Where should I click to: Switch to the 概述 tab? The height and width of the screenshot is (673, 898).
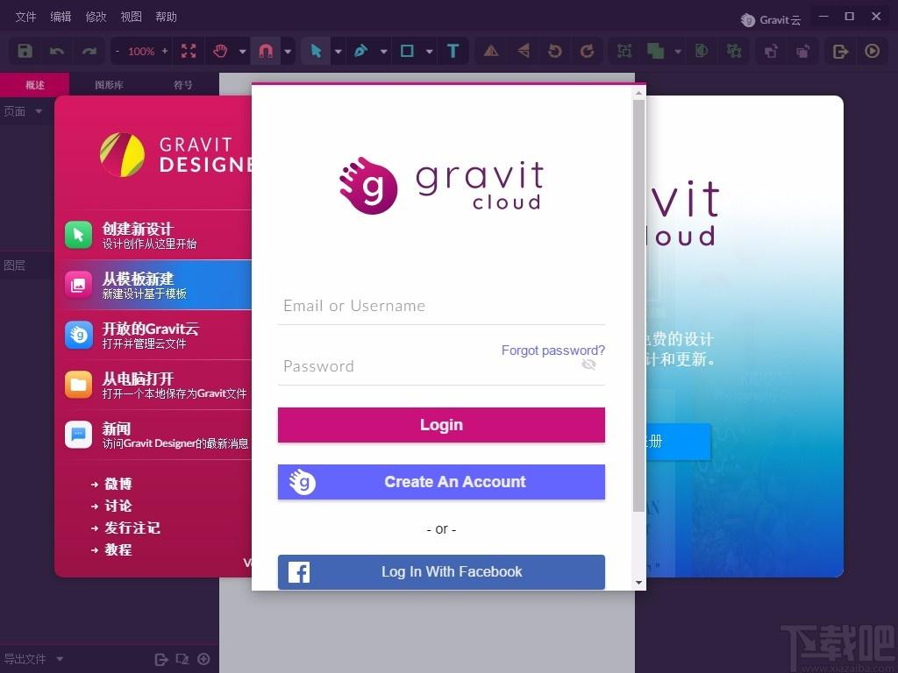pyautogui.click(x=35, y=85)
